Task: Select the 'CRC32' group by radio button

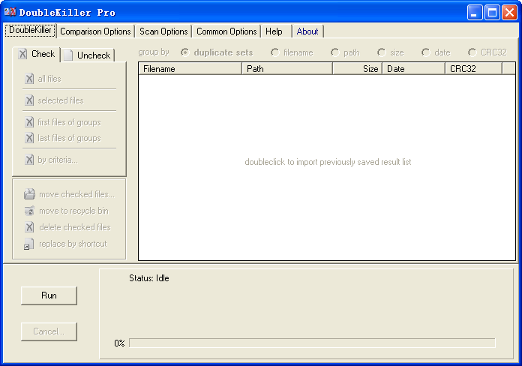Action: tap(472, 52)
